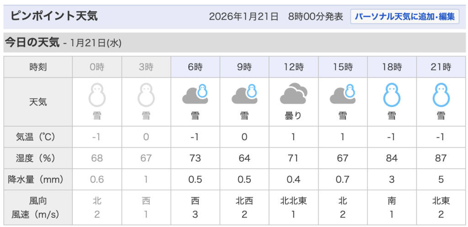This screenshot has height=227, width=468.
Task: Click the 3時 snowman weather icon
Action: tap(146, 95)
